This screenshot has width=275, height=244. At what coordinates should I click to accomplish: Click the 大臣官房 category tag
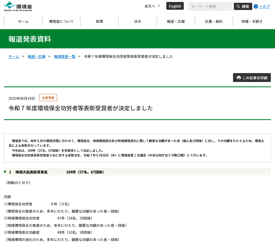(x=48, y=98)
